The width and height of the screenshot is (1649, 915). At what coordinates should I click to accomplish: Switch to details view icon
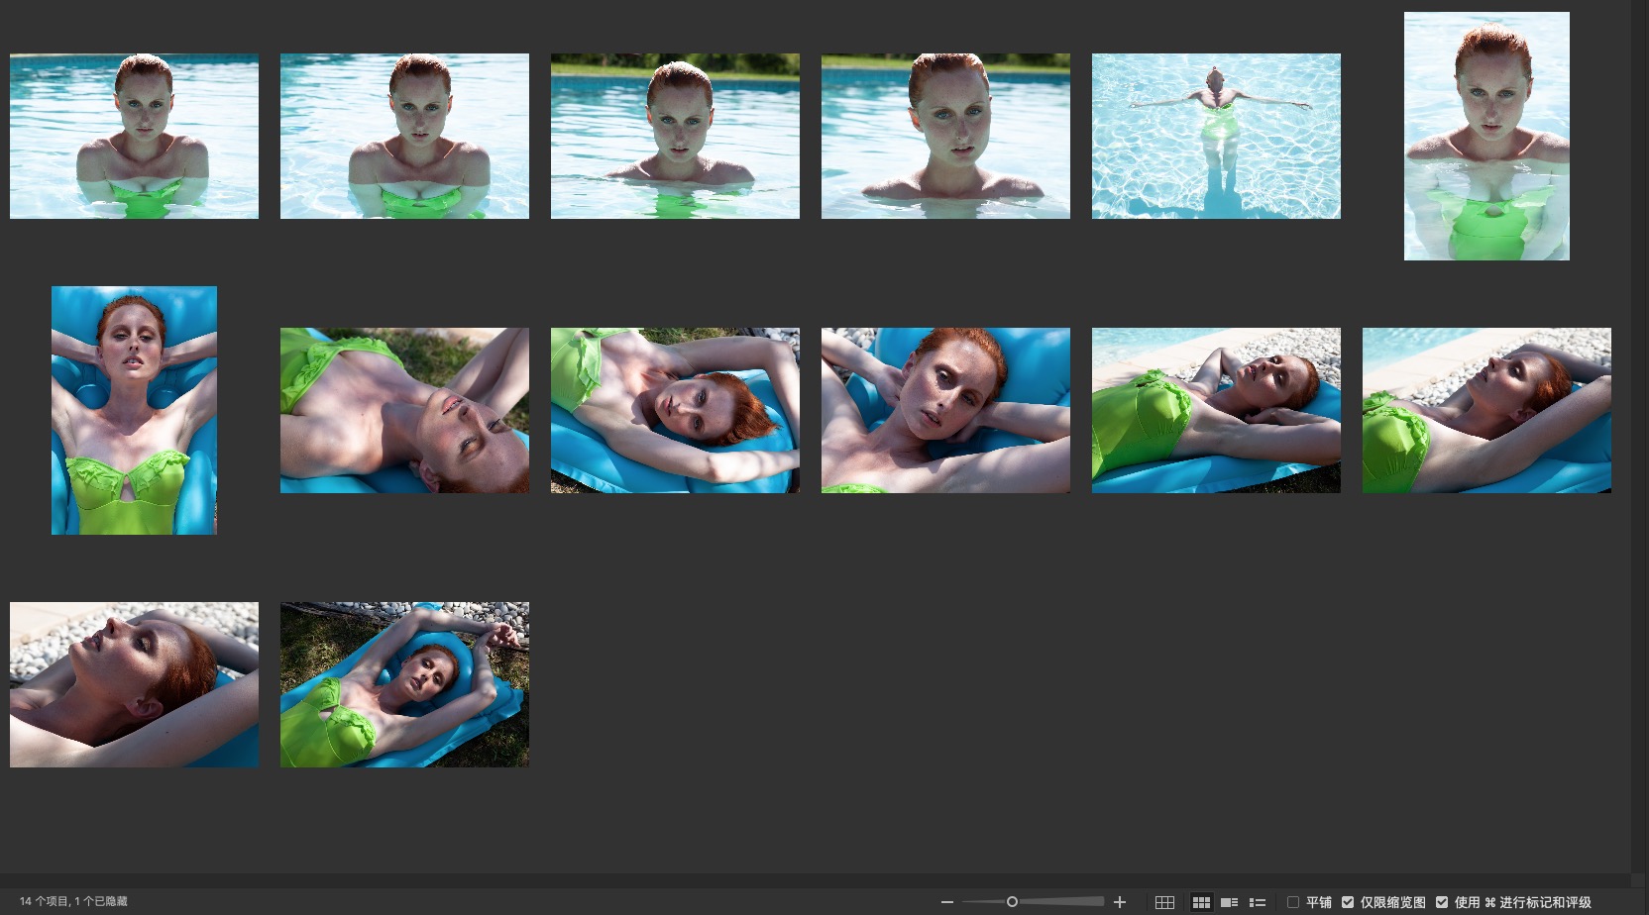1229,902
